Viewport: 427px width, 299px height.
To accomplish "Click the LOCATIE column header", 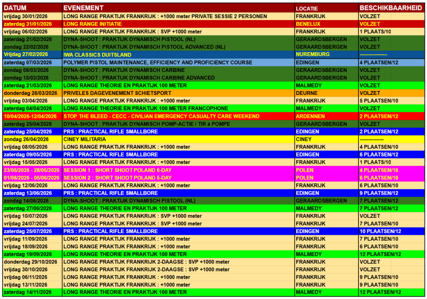I will [326, 8].
